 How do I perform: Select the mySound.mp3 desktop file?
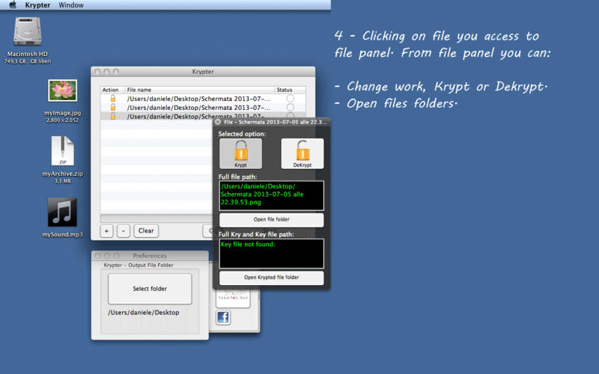pos(62,212)
